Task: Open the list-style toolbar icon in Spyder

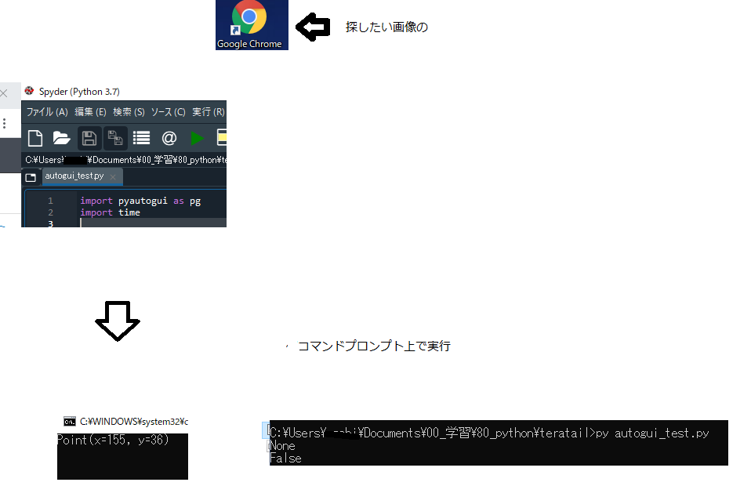Action: coord(141,138)
